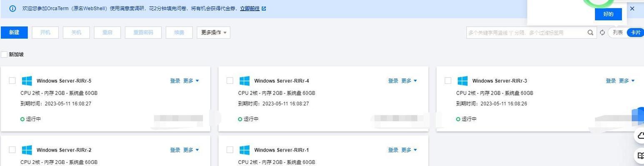Click the refresh list icon

pyautogui.click(x=602, y=32)
